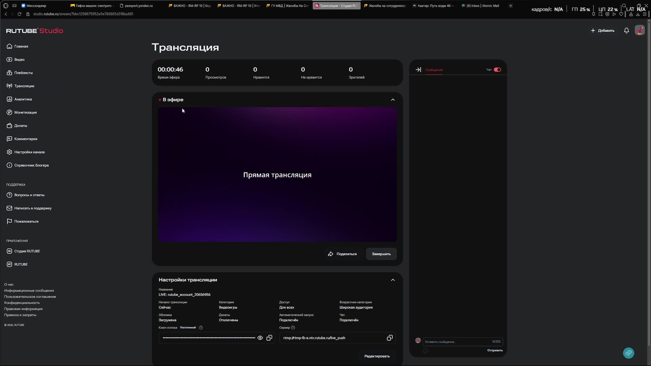Open Настройки канала

tap(29, 152)
